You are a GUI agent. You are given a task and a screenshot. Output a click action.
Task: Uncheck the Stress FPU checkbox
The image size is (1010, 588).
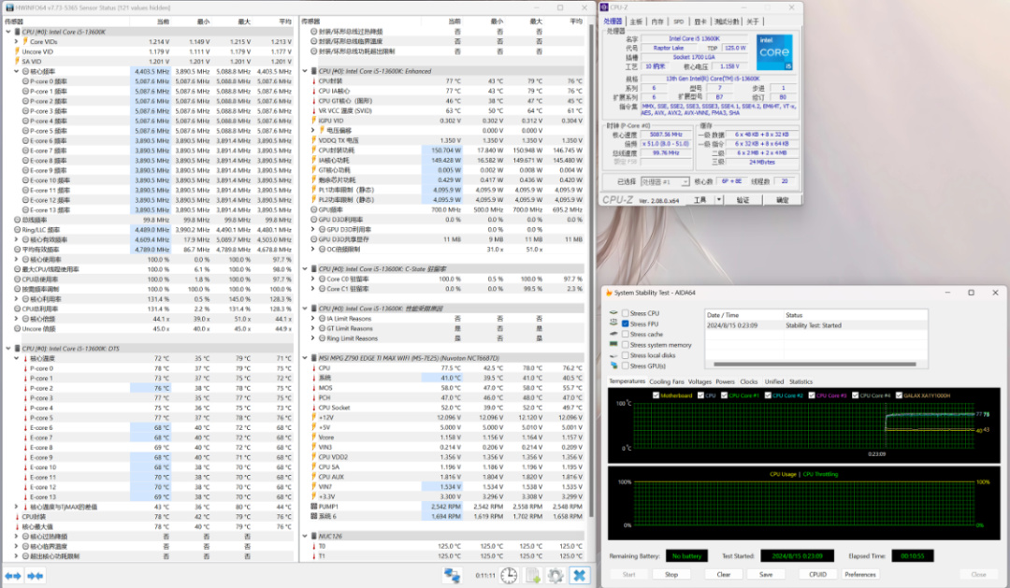click(625, 324)
